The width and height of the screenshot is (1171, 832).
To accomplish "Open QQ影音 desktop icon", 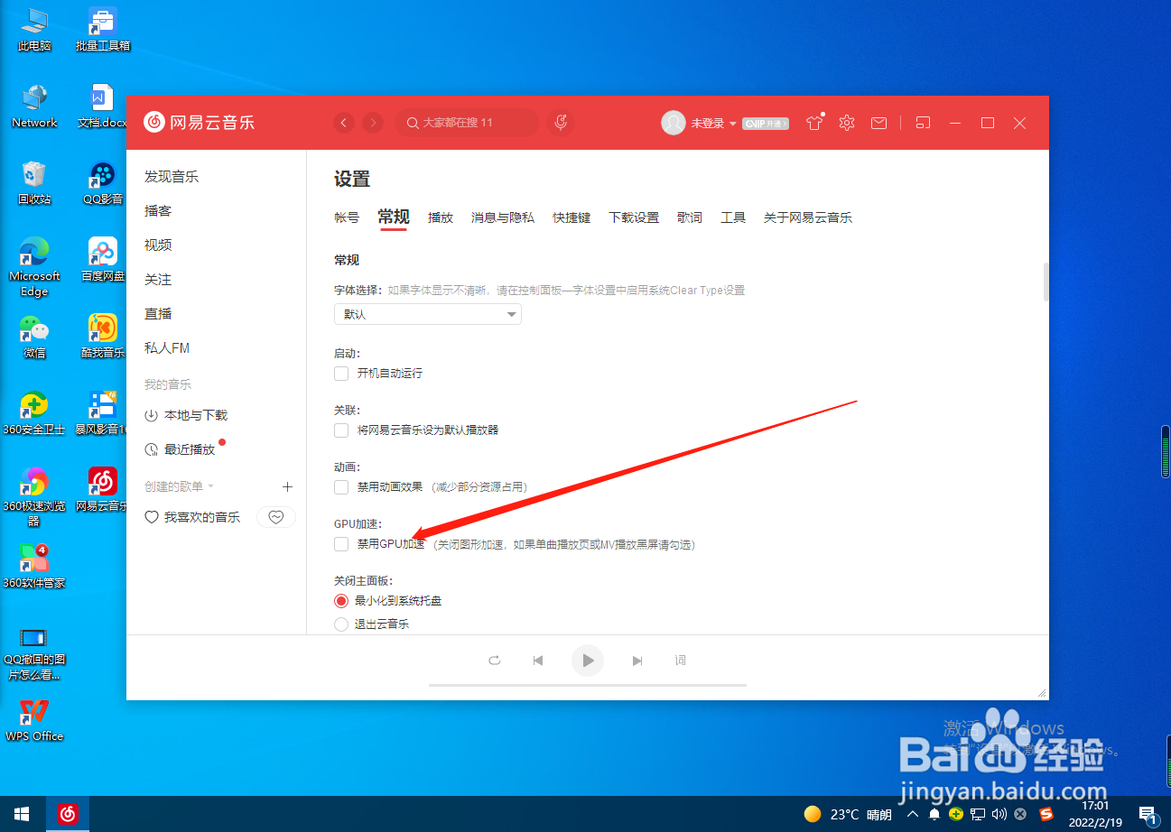I will (103, 183).
